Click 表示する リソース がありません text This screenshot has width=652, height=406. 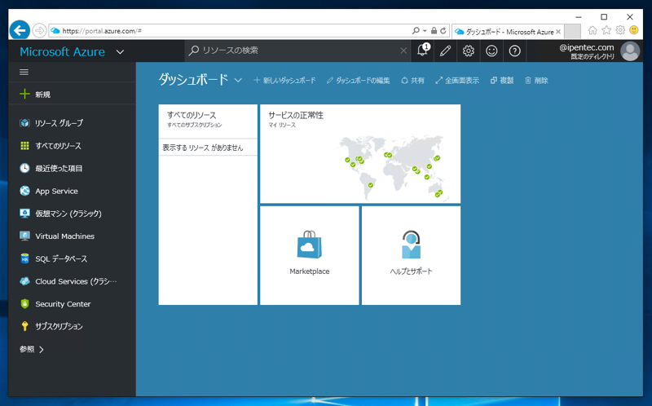click(x=203, y=148)
